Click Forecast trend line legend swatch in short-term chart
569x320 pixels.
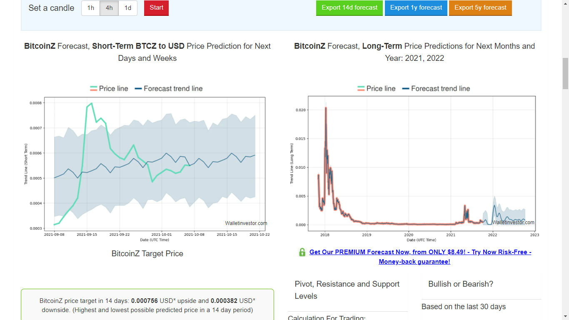[x=138, y=89]
